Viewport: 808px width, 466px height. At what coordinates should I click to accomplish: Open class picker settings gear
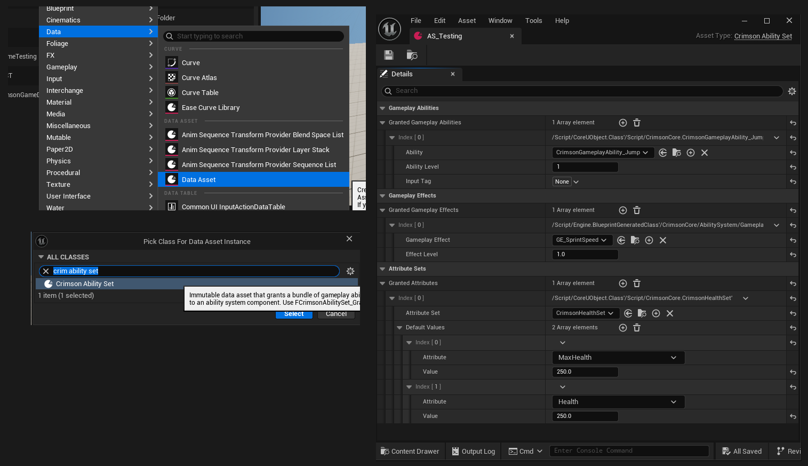tap(350, 271)
